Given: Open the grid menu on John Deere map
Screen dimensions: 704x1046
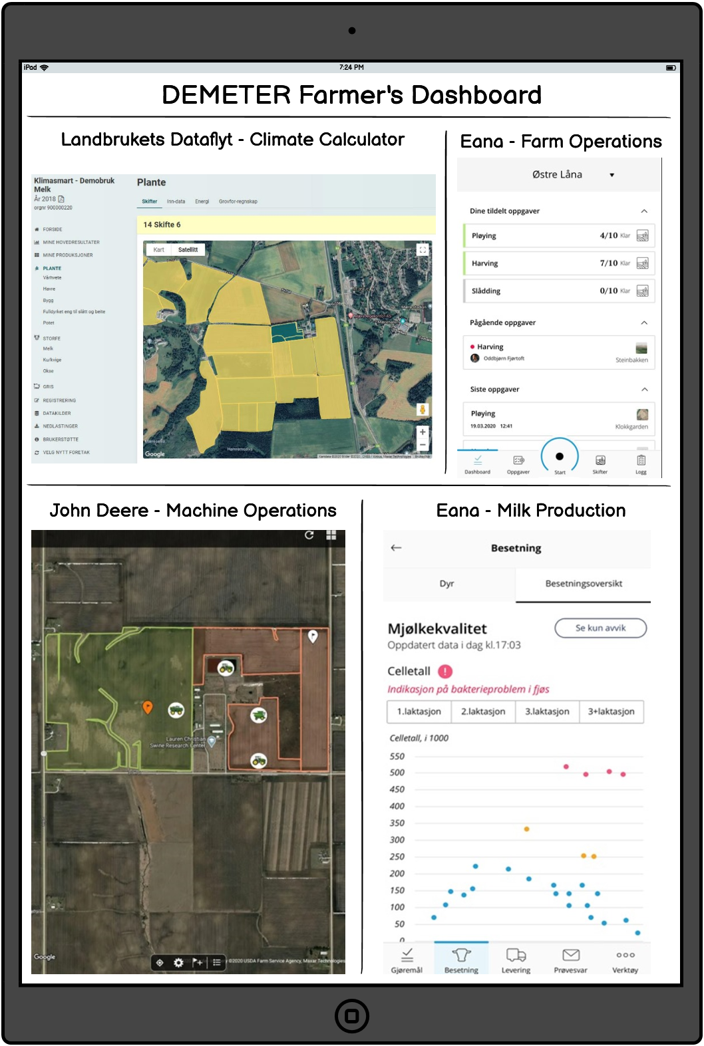Looking at the screenshot, I should click(331, 535).
